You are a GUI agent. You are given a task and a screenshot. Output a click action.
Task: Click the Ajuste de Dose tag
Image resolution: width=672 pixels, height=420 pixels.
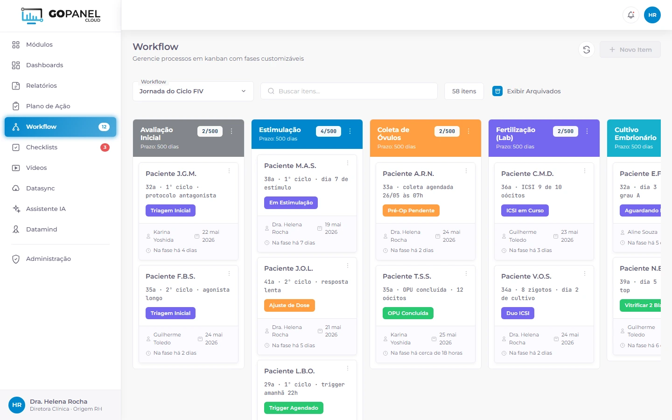tap(289, 305)
